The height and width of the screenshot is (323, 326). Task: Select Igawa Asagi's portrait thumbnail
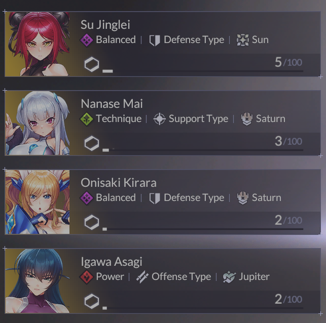tap(38, 281)
